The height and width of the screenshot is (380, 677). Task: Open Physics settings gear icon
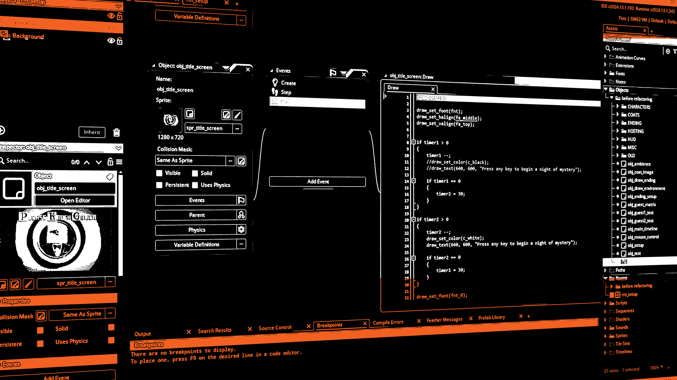pyautogui.click(x=241, y=230)
